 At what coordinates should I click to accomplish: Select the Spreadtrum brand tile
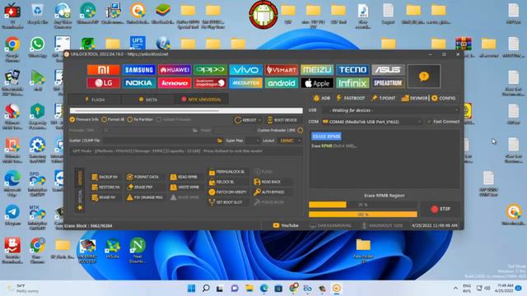point(388,83)
